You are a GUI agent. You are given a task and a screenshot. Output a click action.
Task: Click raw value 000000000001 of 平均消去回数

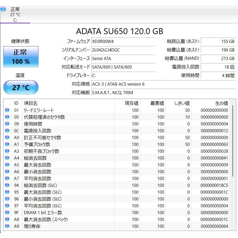pos(214,179)
